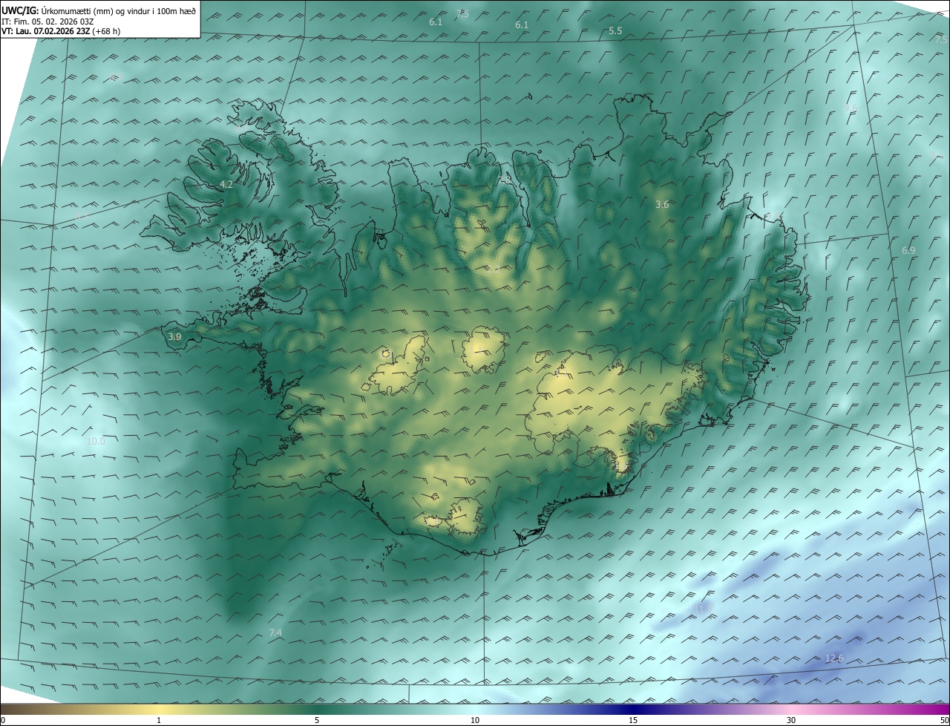Screen dimensions: 950x726
Task: Click the 10.0 value over the sea
Action: tap(96, 441)
